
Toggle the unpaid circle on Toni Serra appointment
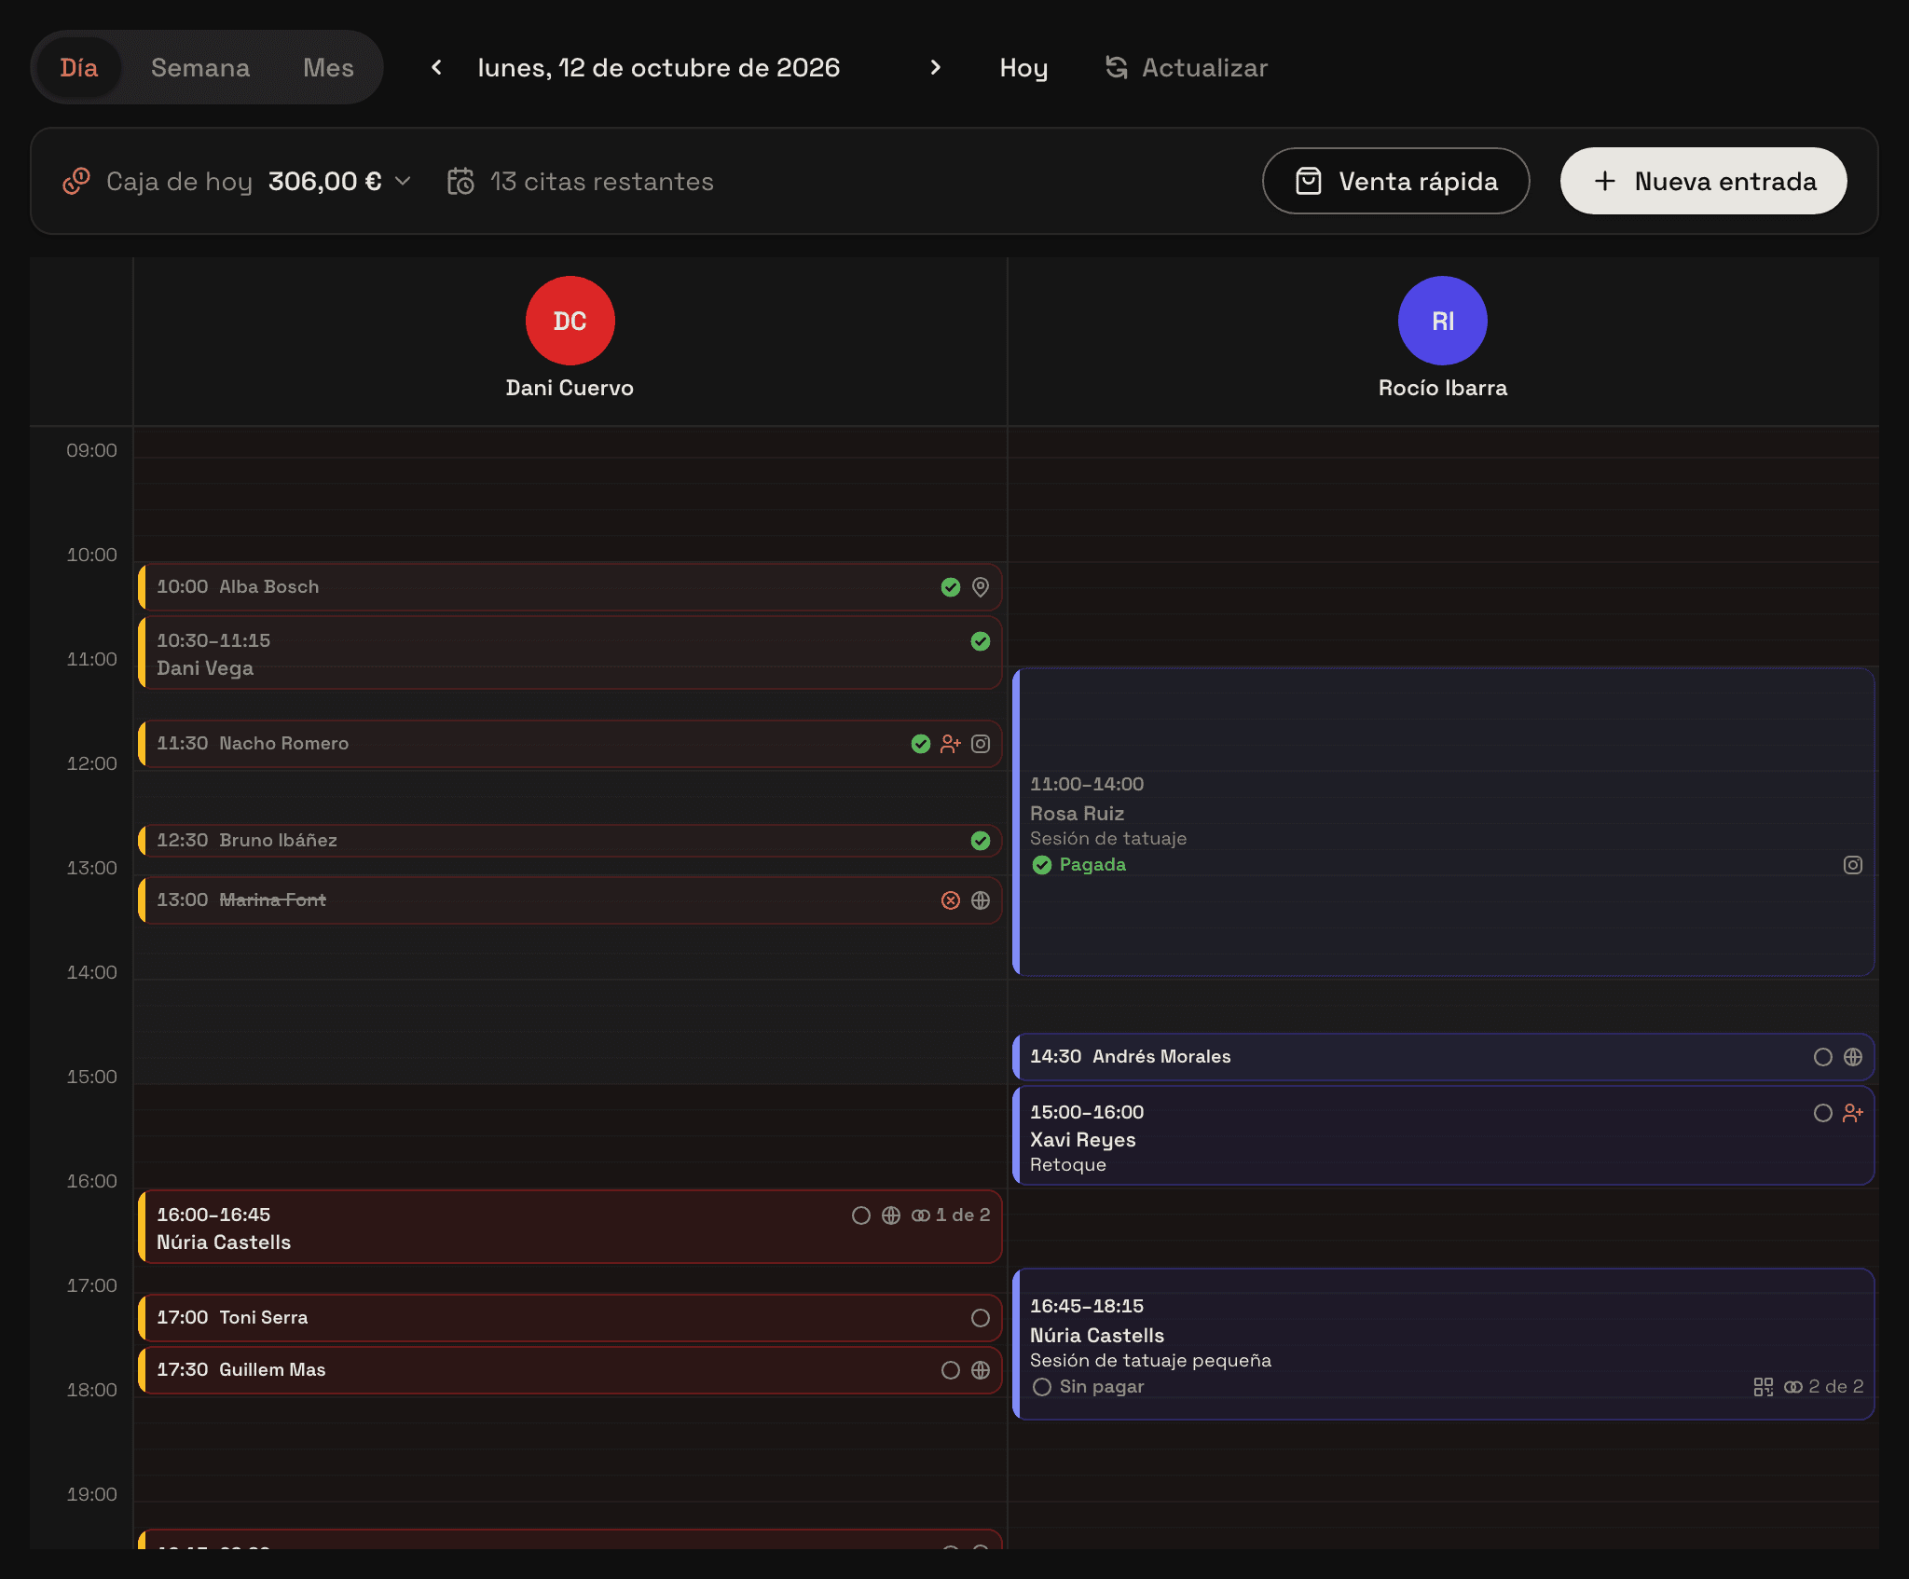pyautogui.click(x=981, y=1318)
